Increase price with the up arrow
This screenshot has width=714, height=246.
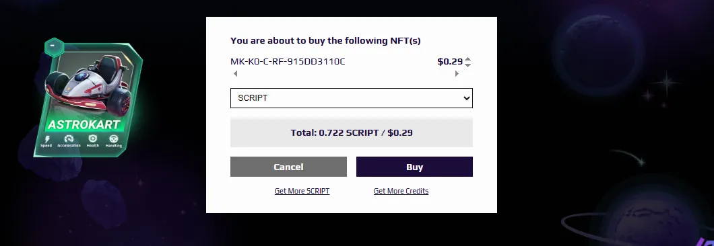point(467,58)
